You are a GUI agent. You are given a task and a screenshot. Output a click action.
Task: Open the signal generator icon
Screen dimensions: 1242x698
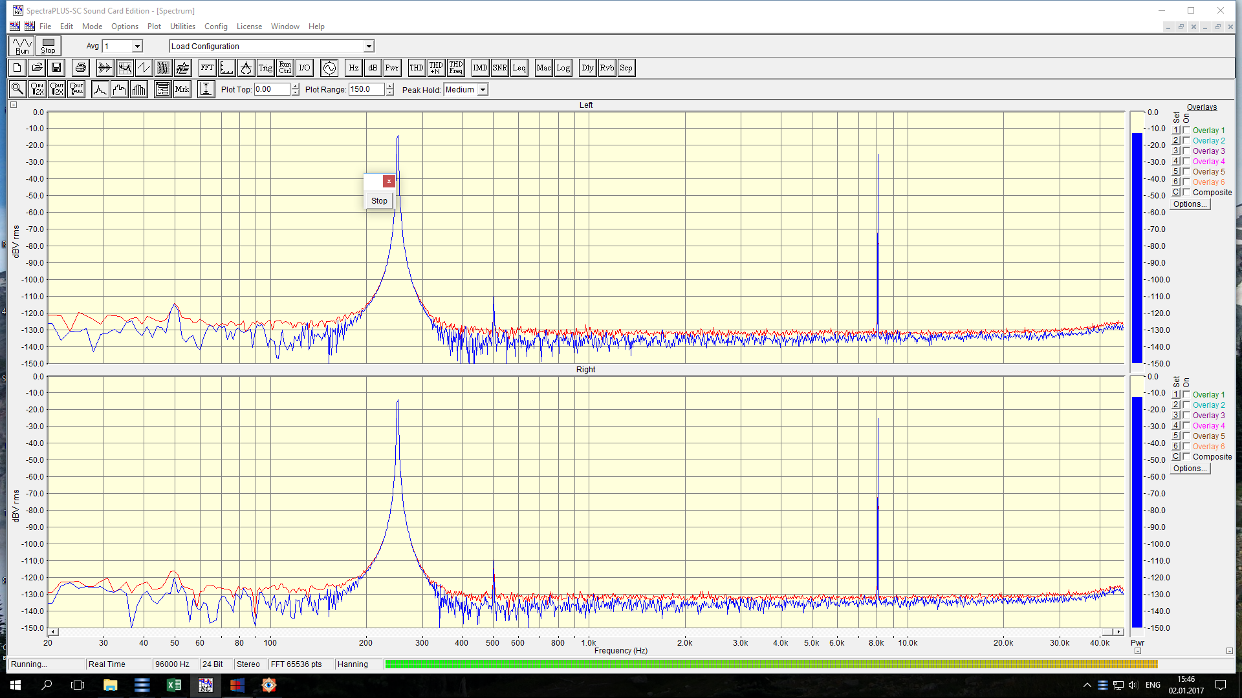tap(329, 68)
